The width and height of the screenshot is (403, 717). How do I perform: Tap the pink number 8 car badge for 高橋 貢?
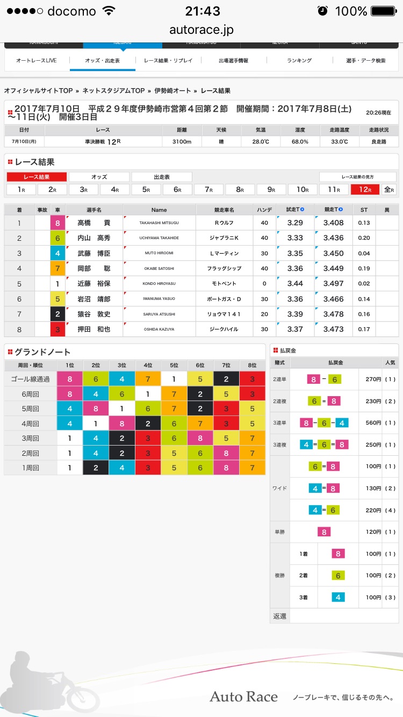pyautogui.click(x=57, y=223)
